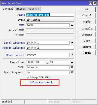Click the slave status indicator

[76, 102]
